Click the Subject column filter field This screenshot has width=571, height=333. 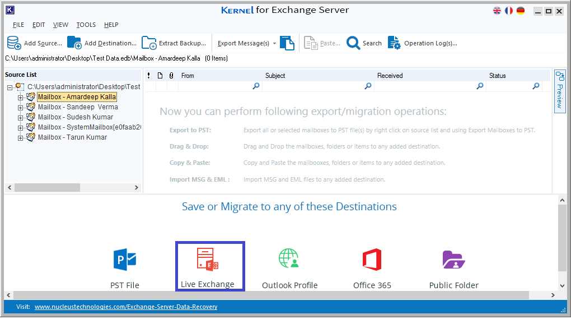(313, 86)
